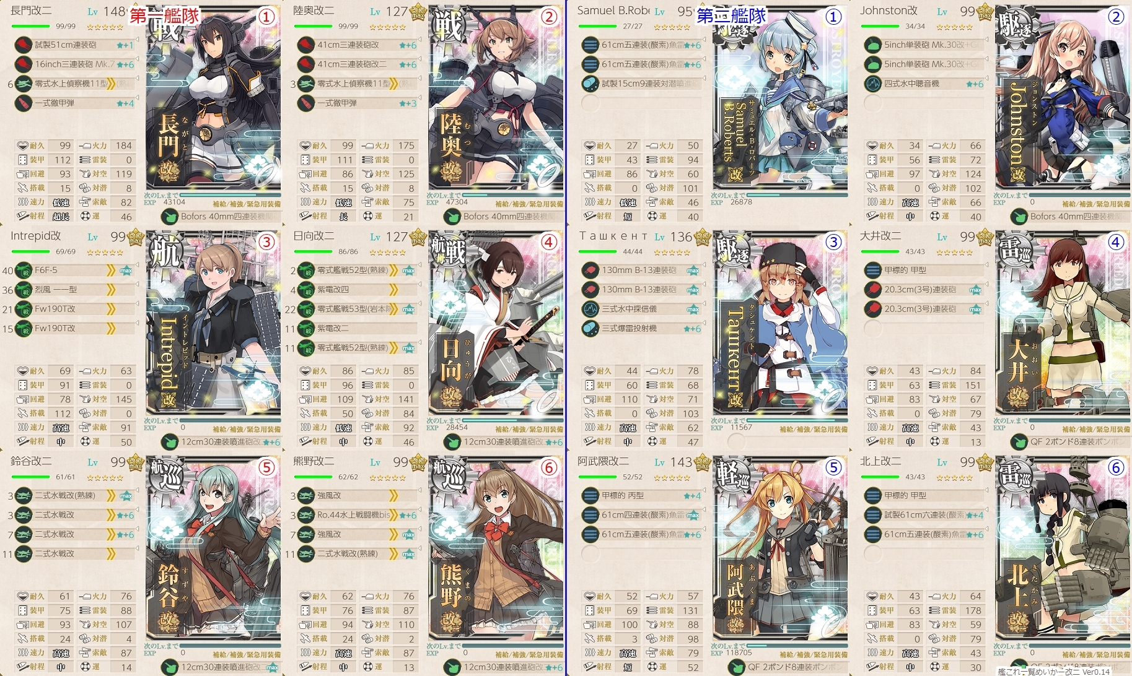
Task: Click the red main gun icon beside 試製51cm連装砲
Action: 24,45
